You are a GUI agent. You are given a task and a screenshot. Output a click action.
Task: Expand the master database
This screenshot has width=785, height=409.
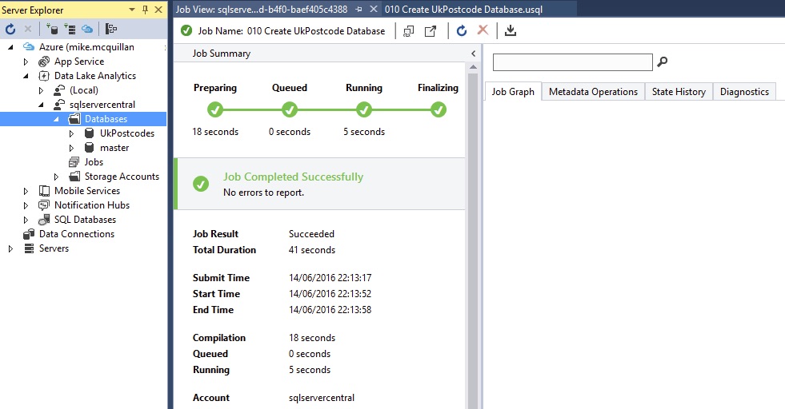71,148
